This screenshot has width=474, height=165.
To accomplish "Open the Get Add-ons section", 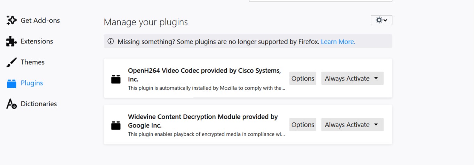I will 40,20.
